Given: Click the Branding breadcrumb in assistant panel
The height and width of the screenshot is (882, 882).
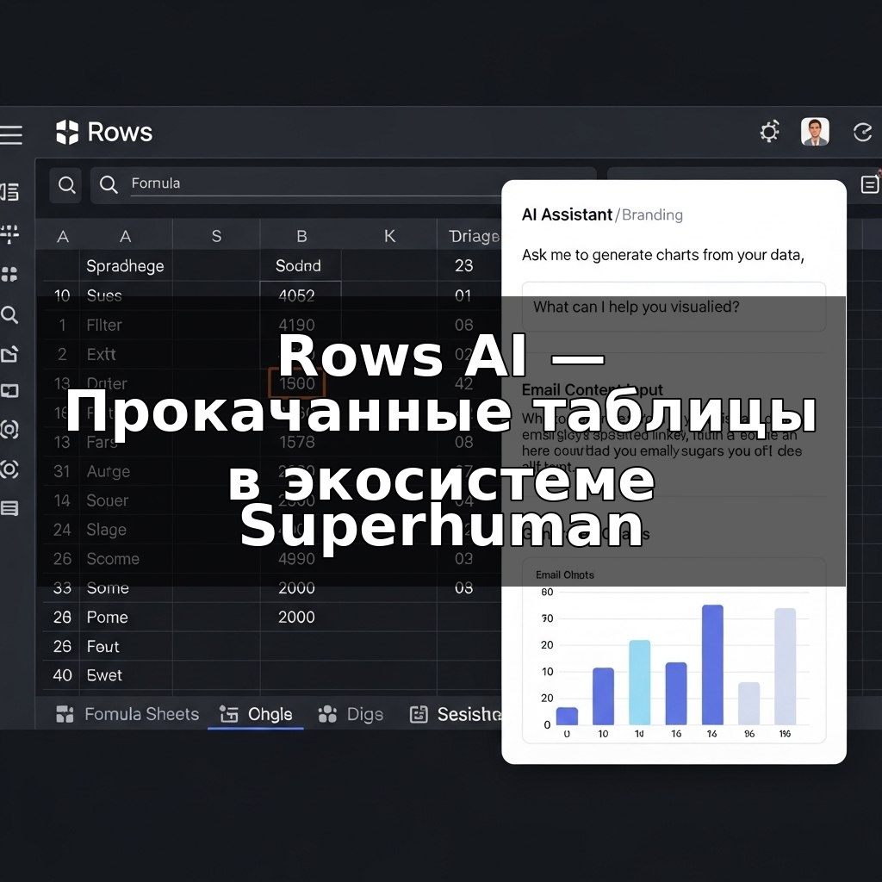Looking at the screenshot, I should click(652, 214).
